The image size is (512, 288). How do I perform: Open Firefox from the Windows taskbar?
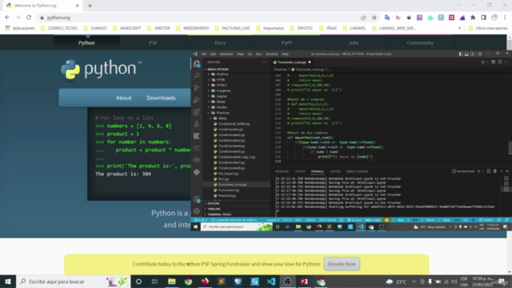(205, 282)
